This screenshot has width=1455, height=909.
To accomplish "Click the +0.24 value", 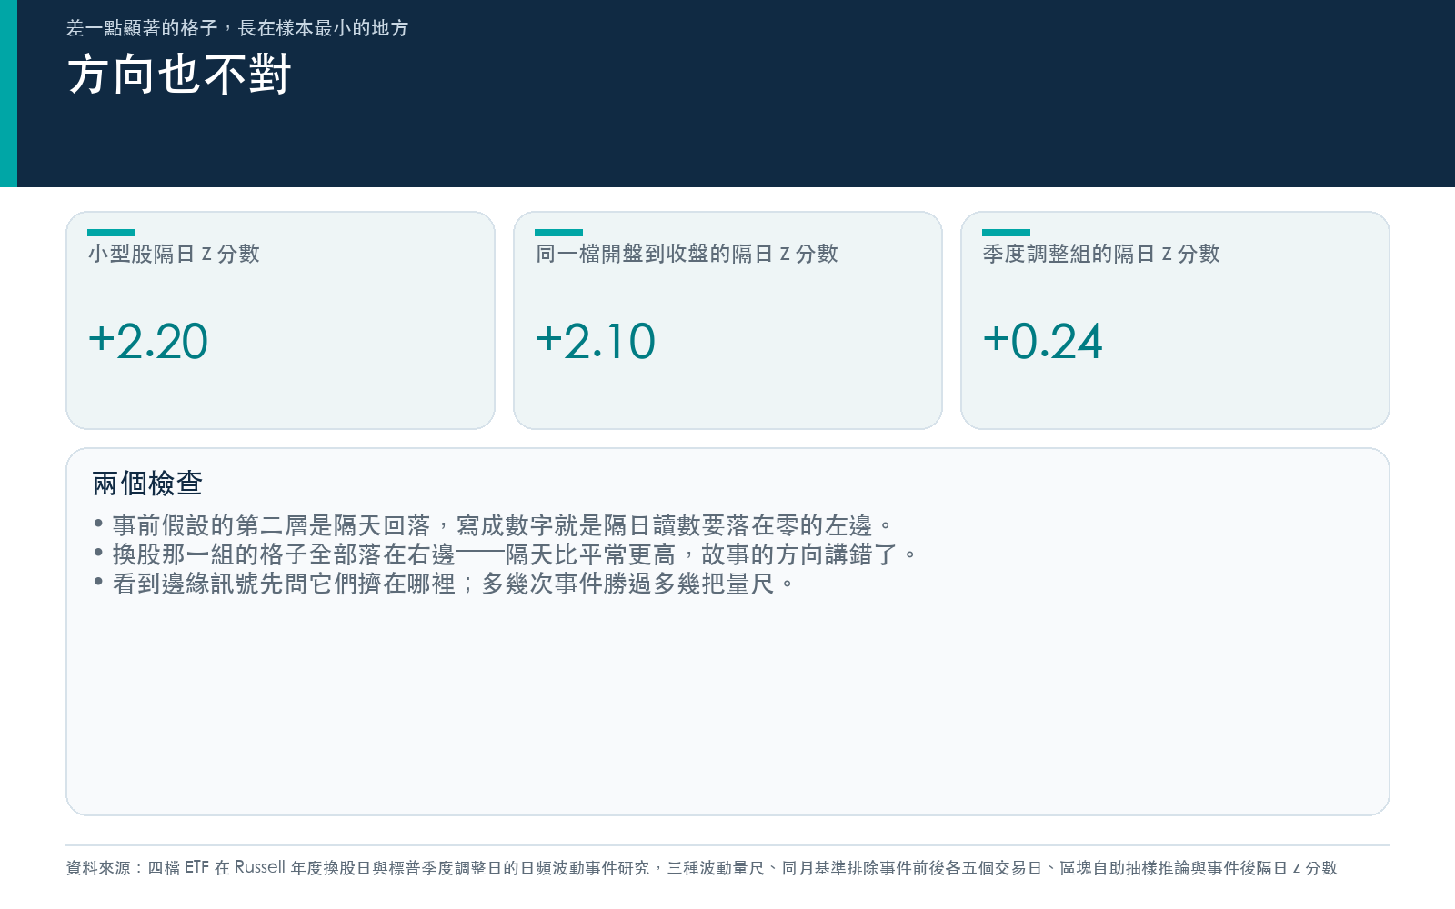I will (1043, 342).
